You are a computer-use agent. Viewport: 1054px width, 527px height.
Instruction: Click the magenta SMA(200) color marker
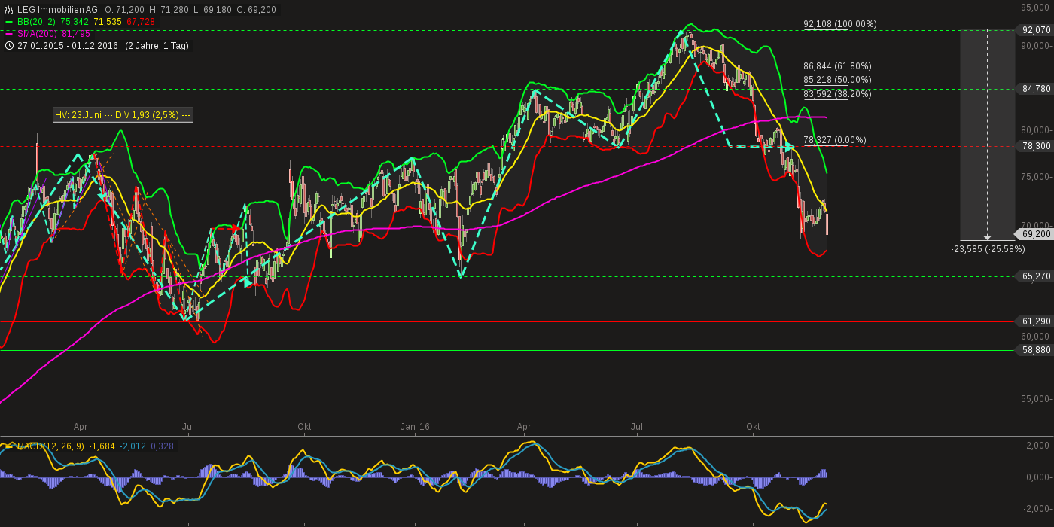[8, 34]
